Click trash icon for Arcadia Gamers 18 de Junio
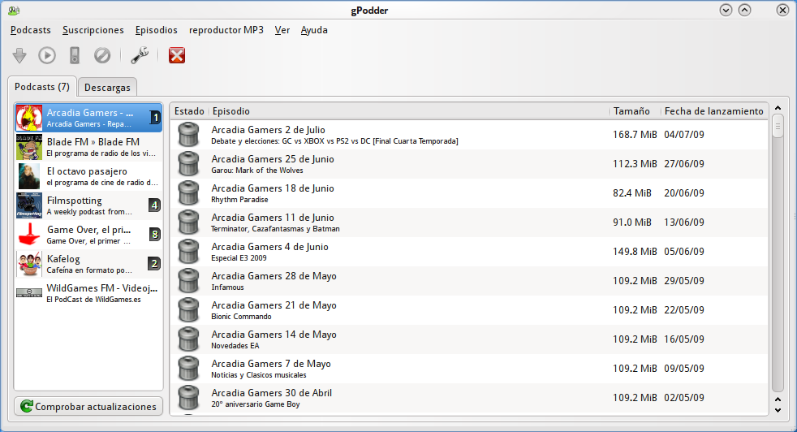The width and height of the screenshot is (797, 432). pos(188,193)
